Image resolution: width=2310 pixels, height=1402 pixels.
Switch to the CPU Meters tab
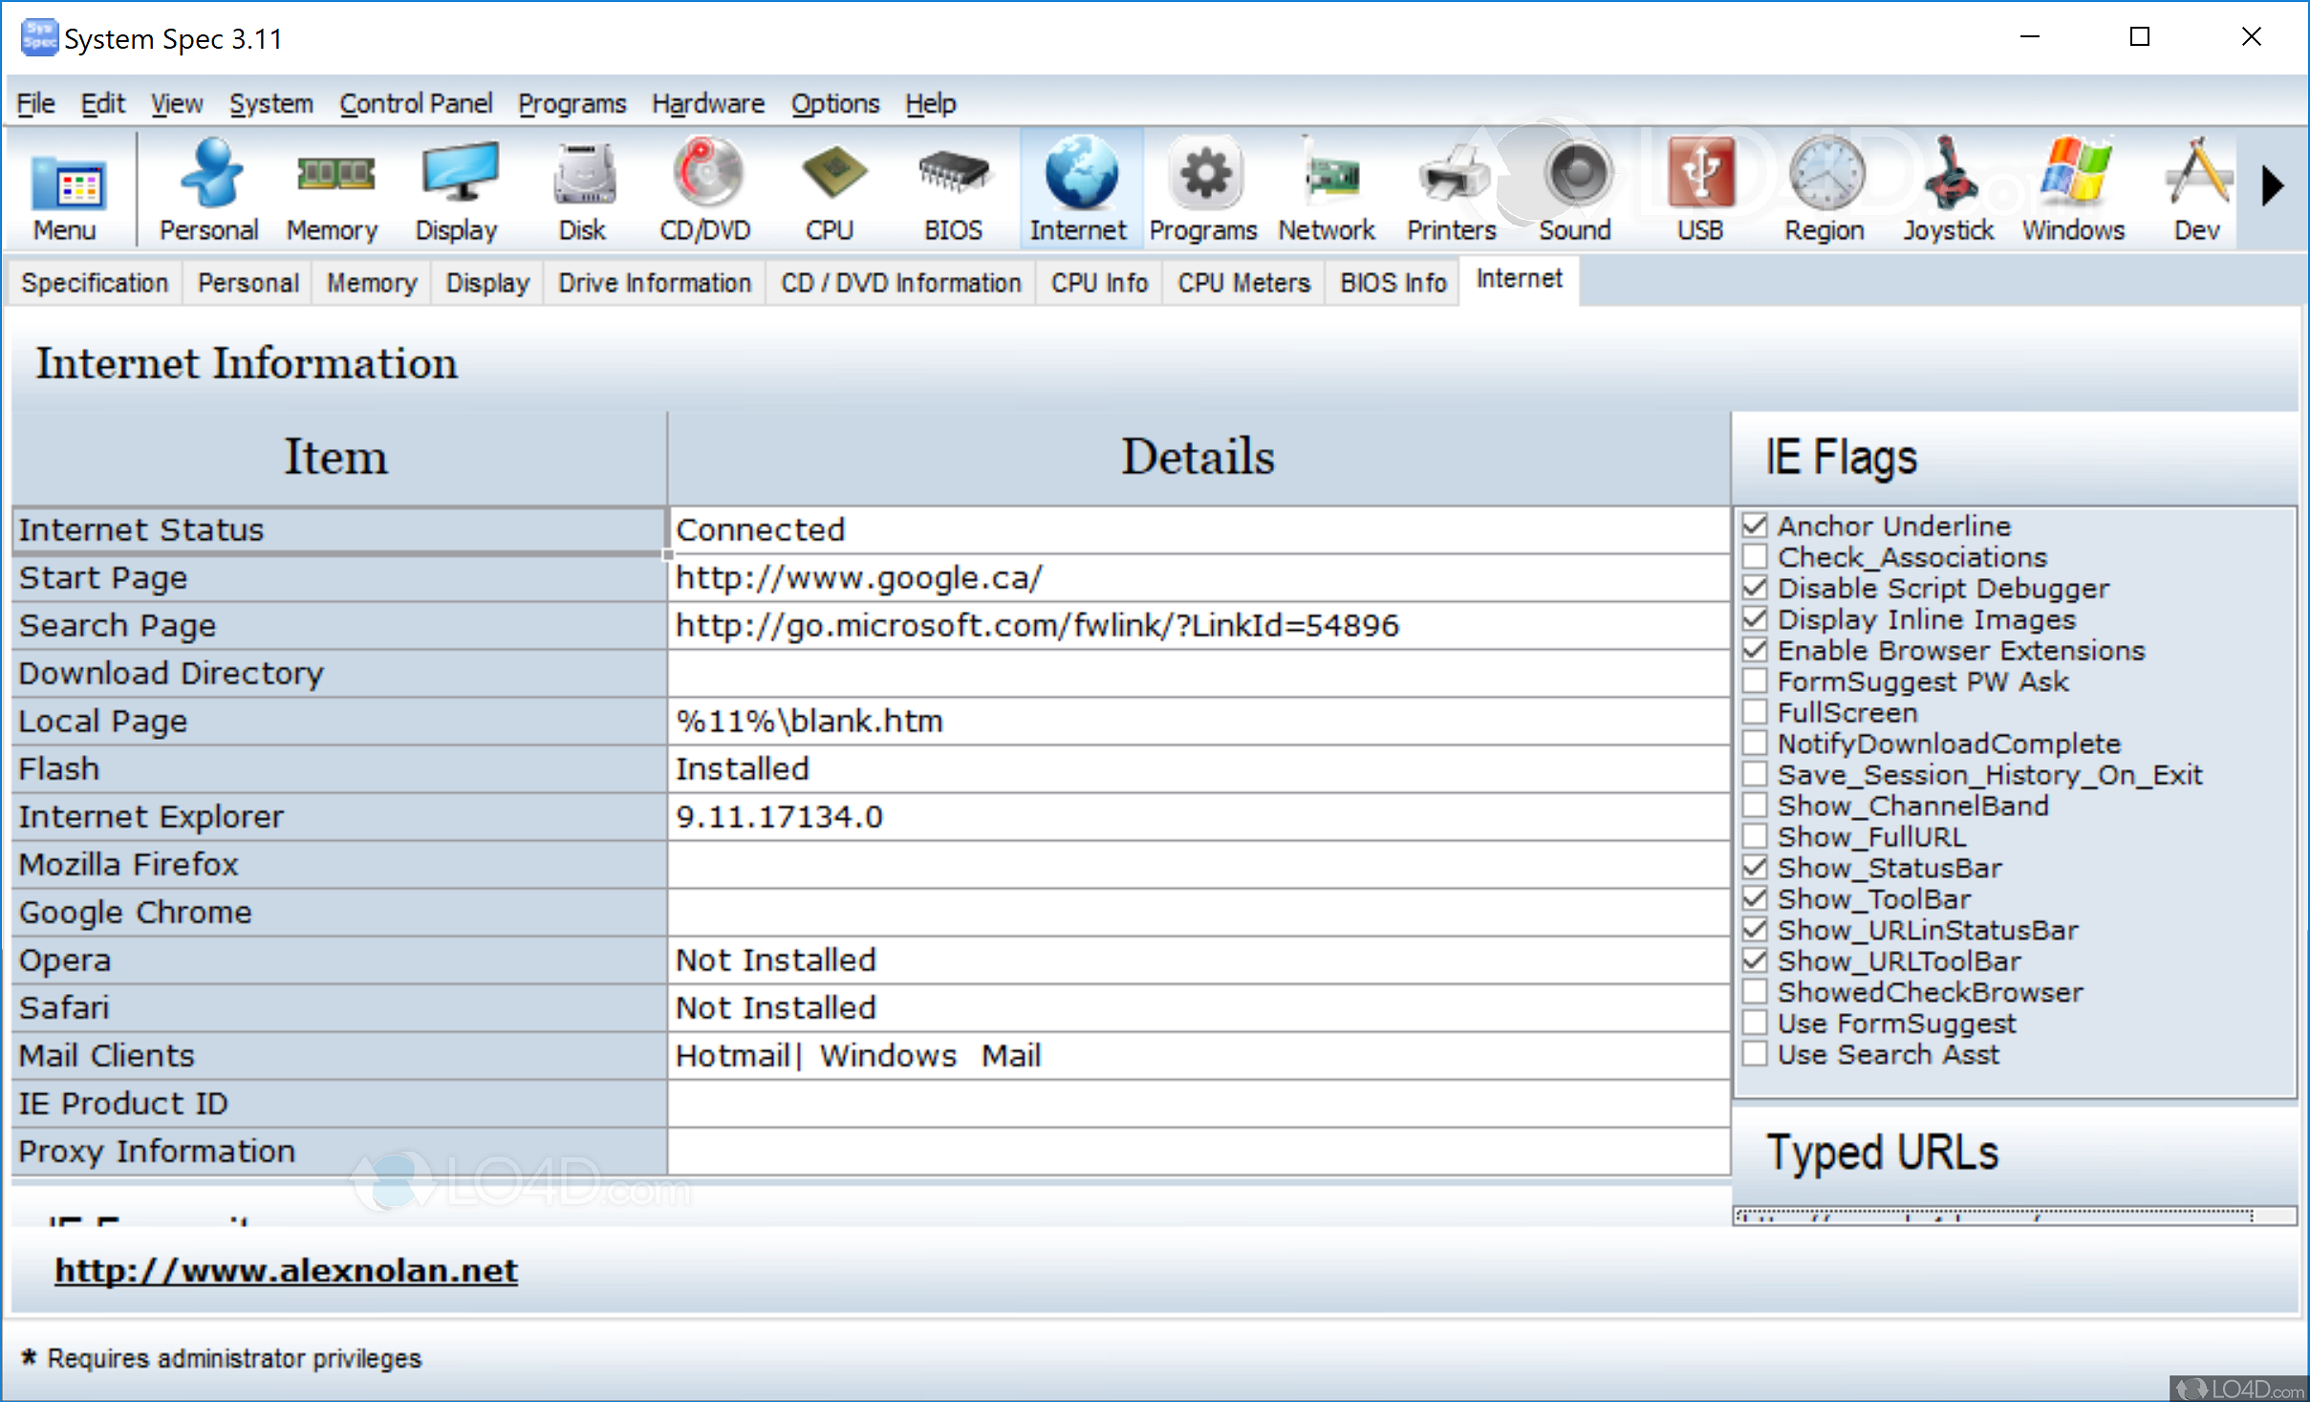(1242, 282)
